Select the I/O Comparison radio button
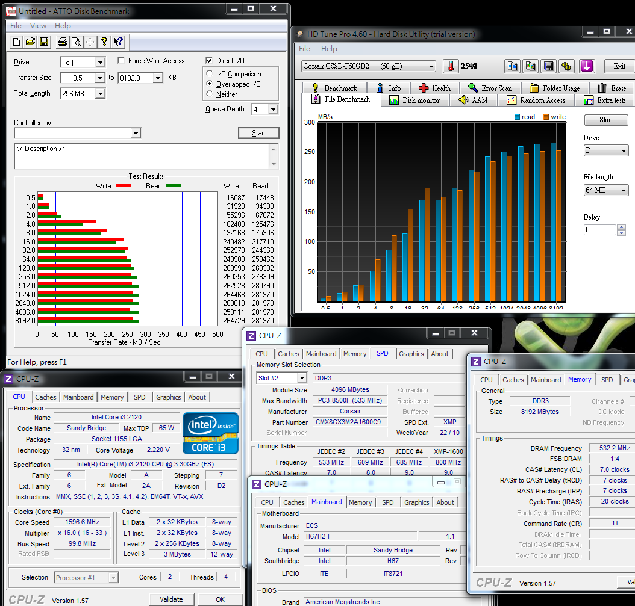 click(x=210, y=74)
